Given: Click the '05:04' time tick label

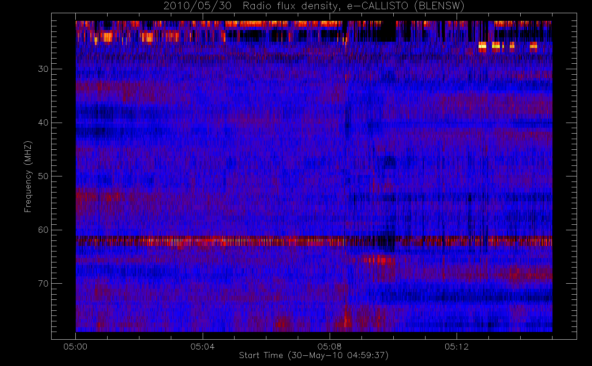Looking at the screenshot, I should pyautogui.click(x=202, y=347).
